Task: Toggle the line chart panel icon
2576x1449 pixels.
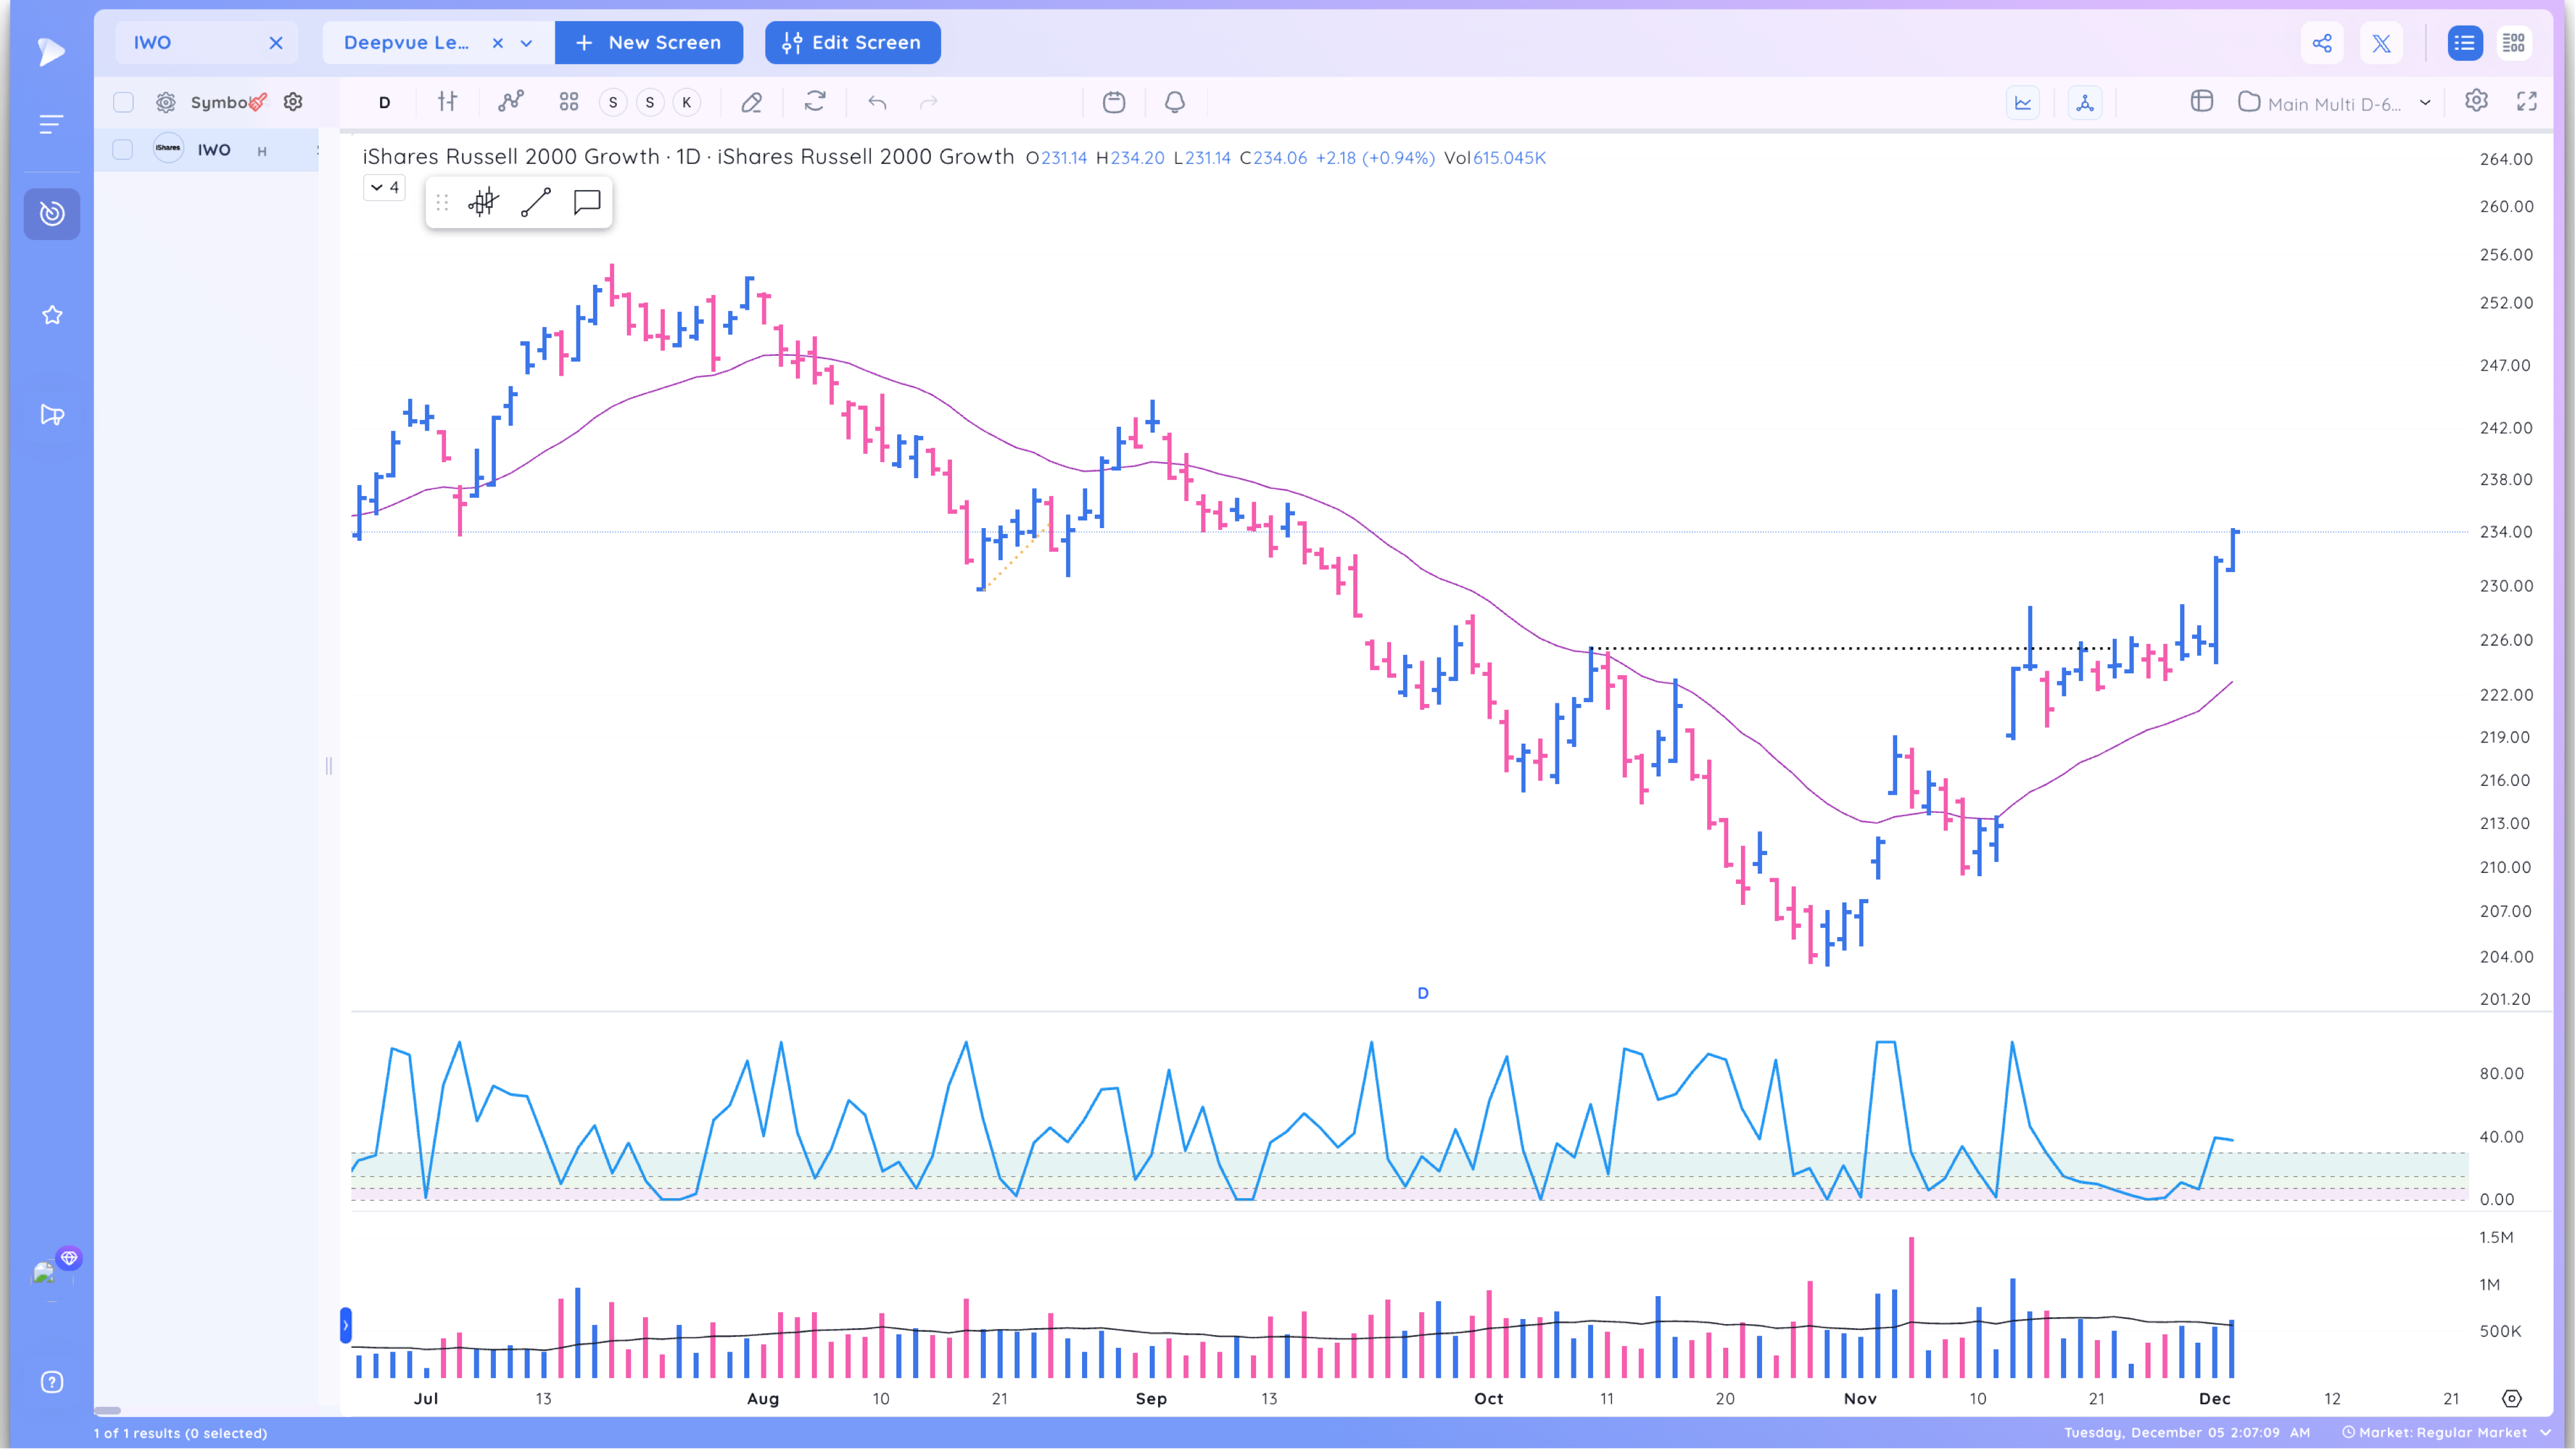Action: tap(2023, 102)
